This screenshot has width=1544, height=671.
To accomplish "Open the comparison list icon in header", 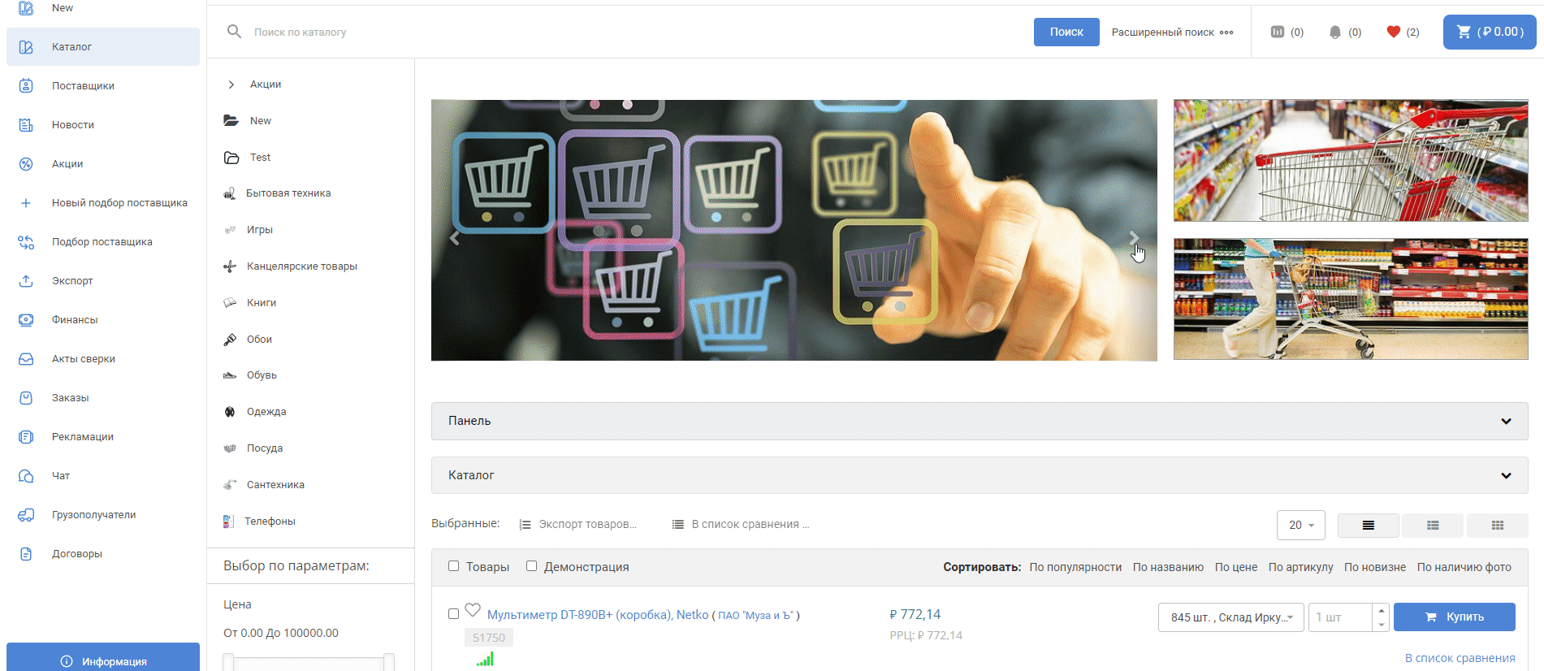I will pos(1277,32).
